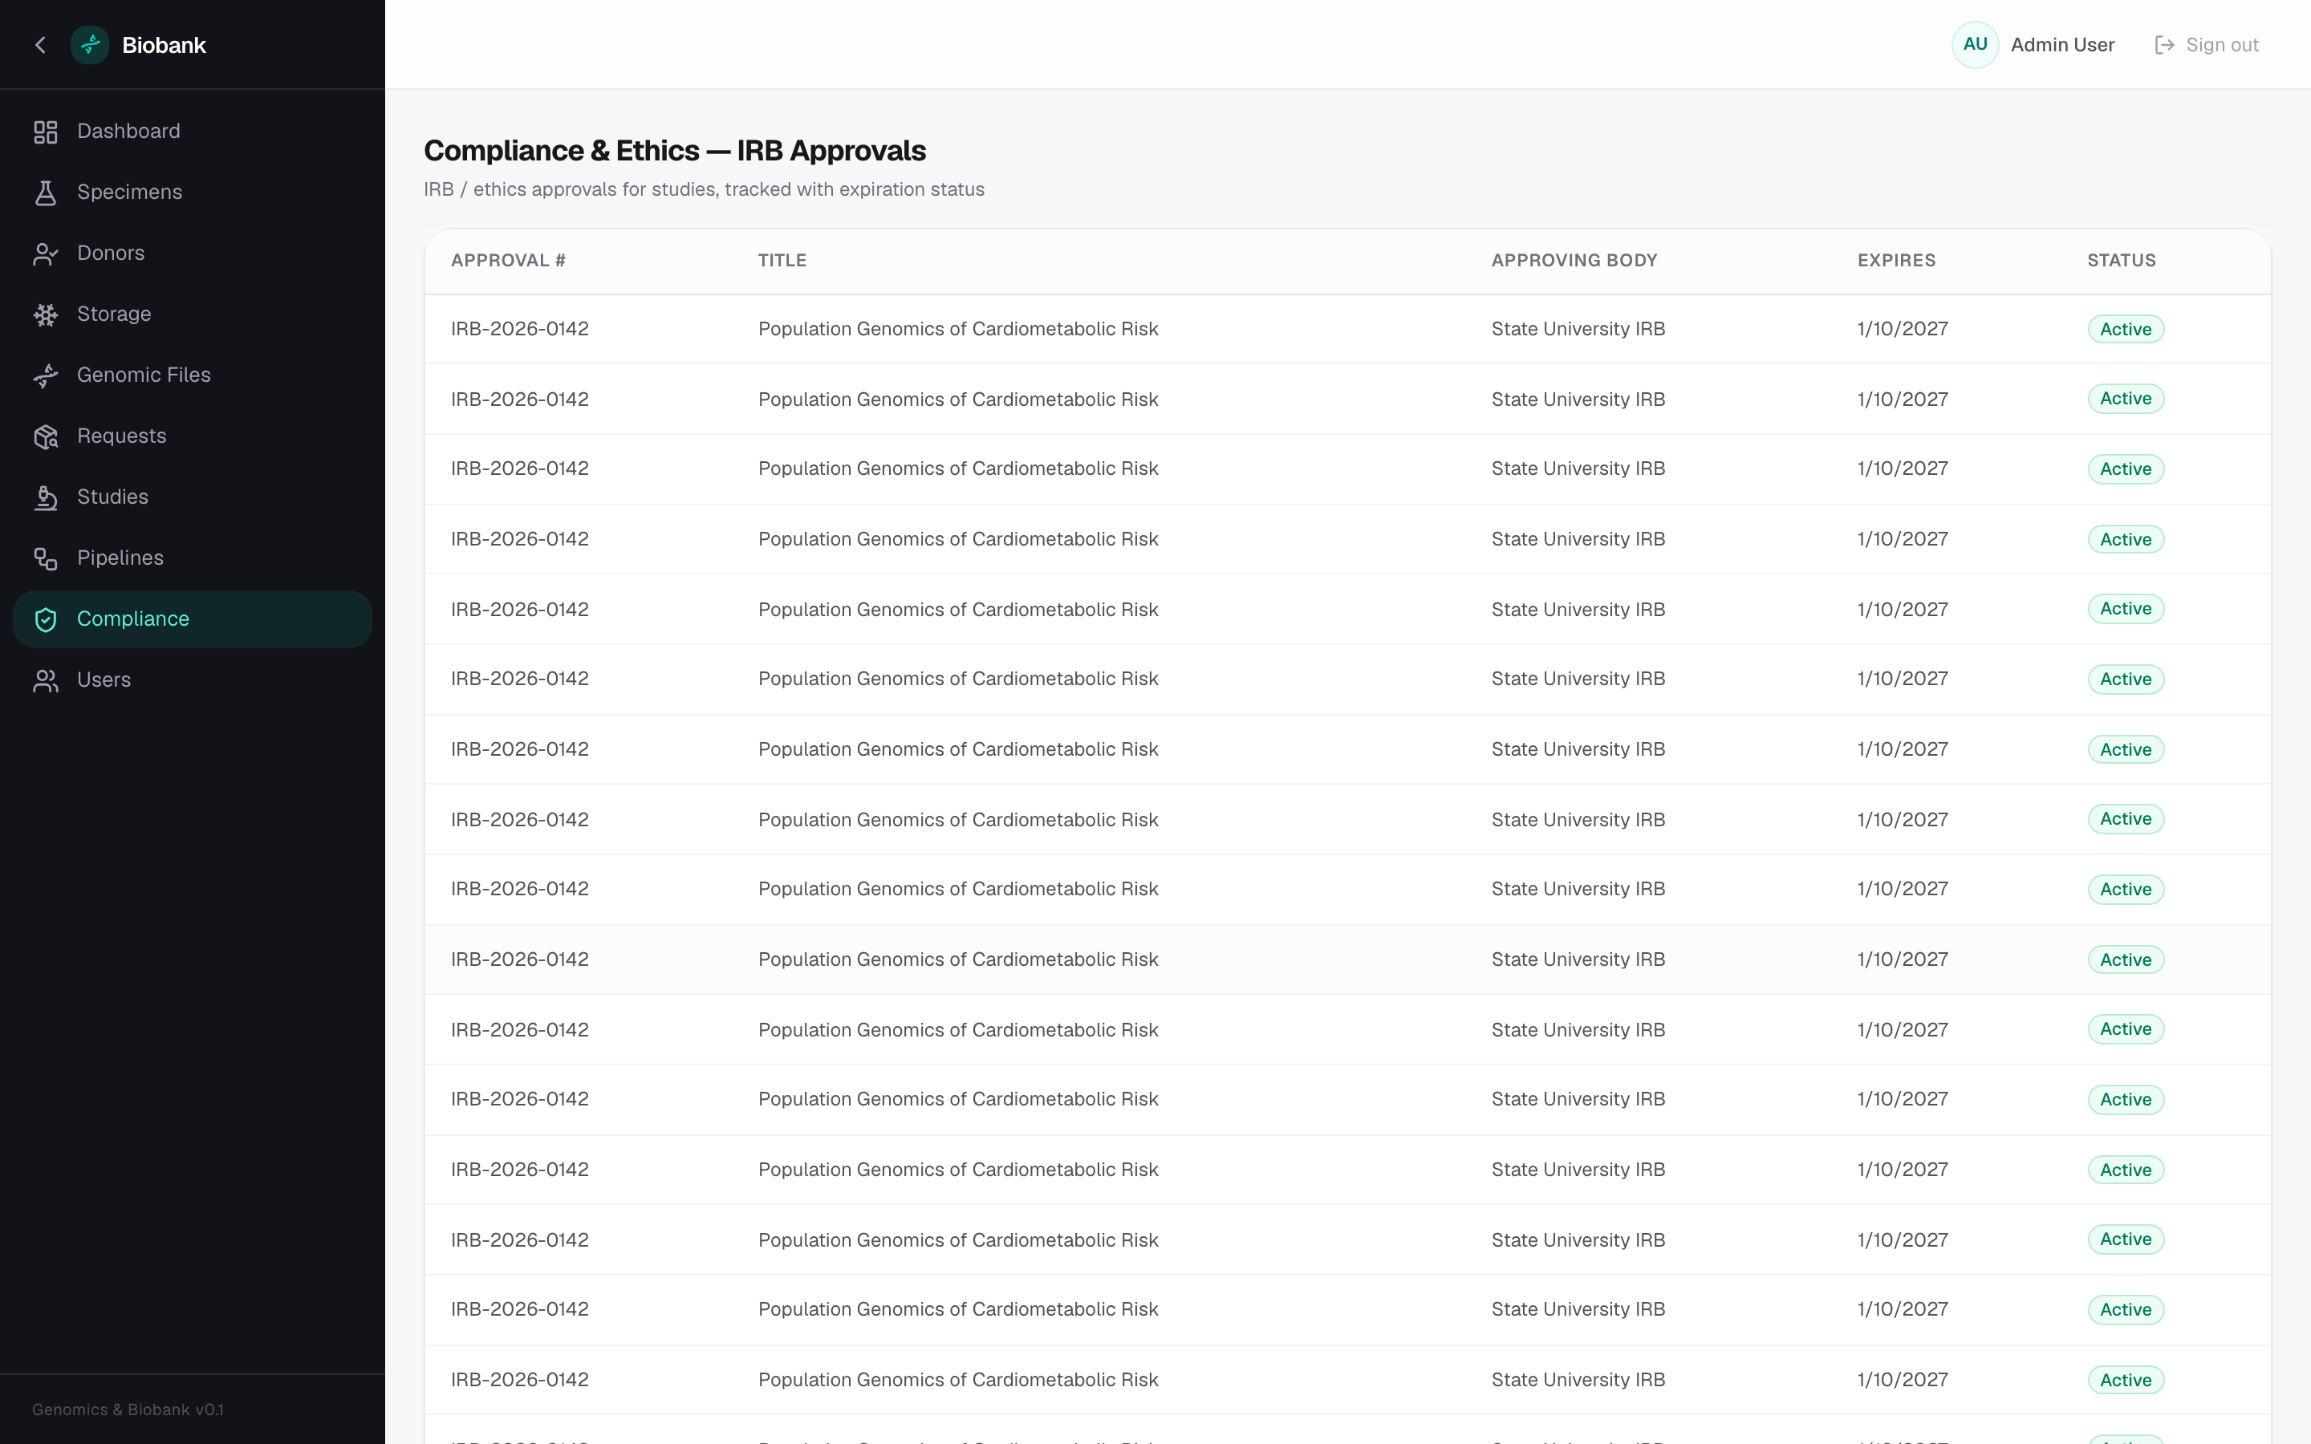Click the EXPIRES column header
The width and height of the screenshot is (2311, 1444).
click(x=1895, y=261)
